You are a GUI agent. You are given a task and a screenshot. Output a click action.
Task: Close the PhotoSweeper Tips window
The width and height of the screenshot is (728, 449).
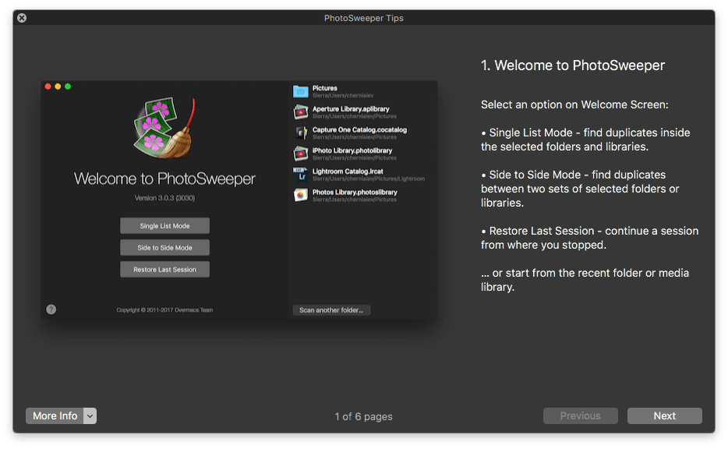click(x=22, y=18)
